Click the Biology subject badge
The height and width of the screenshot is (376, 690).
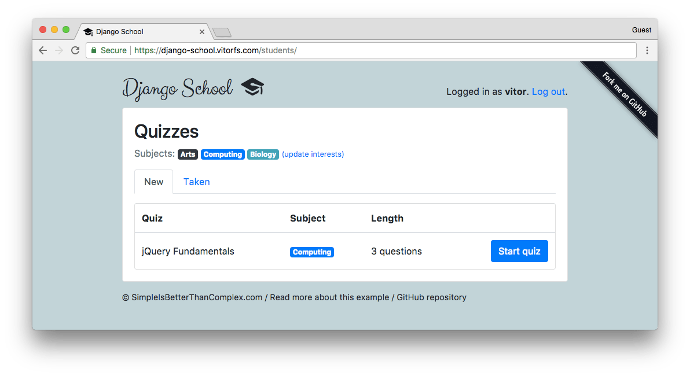click(263, 154)
